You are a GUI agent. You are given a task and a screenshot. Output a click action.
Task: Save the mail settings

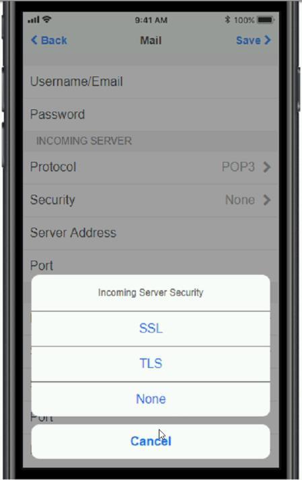tap(248, 40)
